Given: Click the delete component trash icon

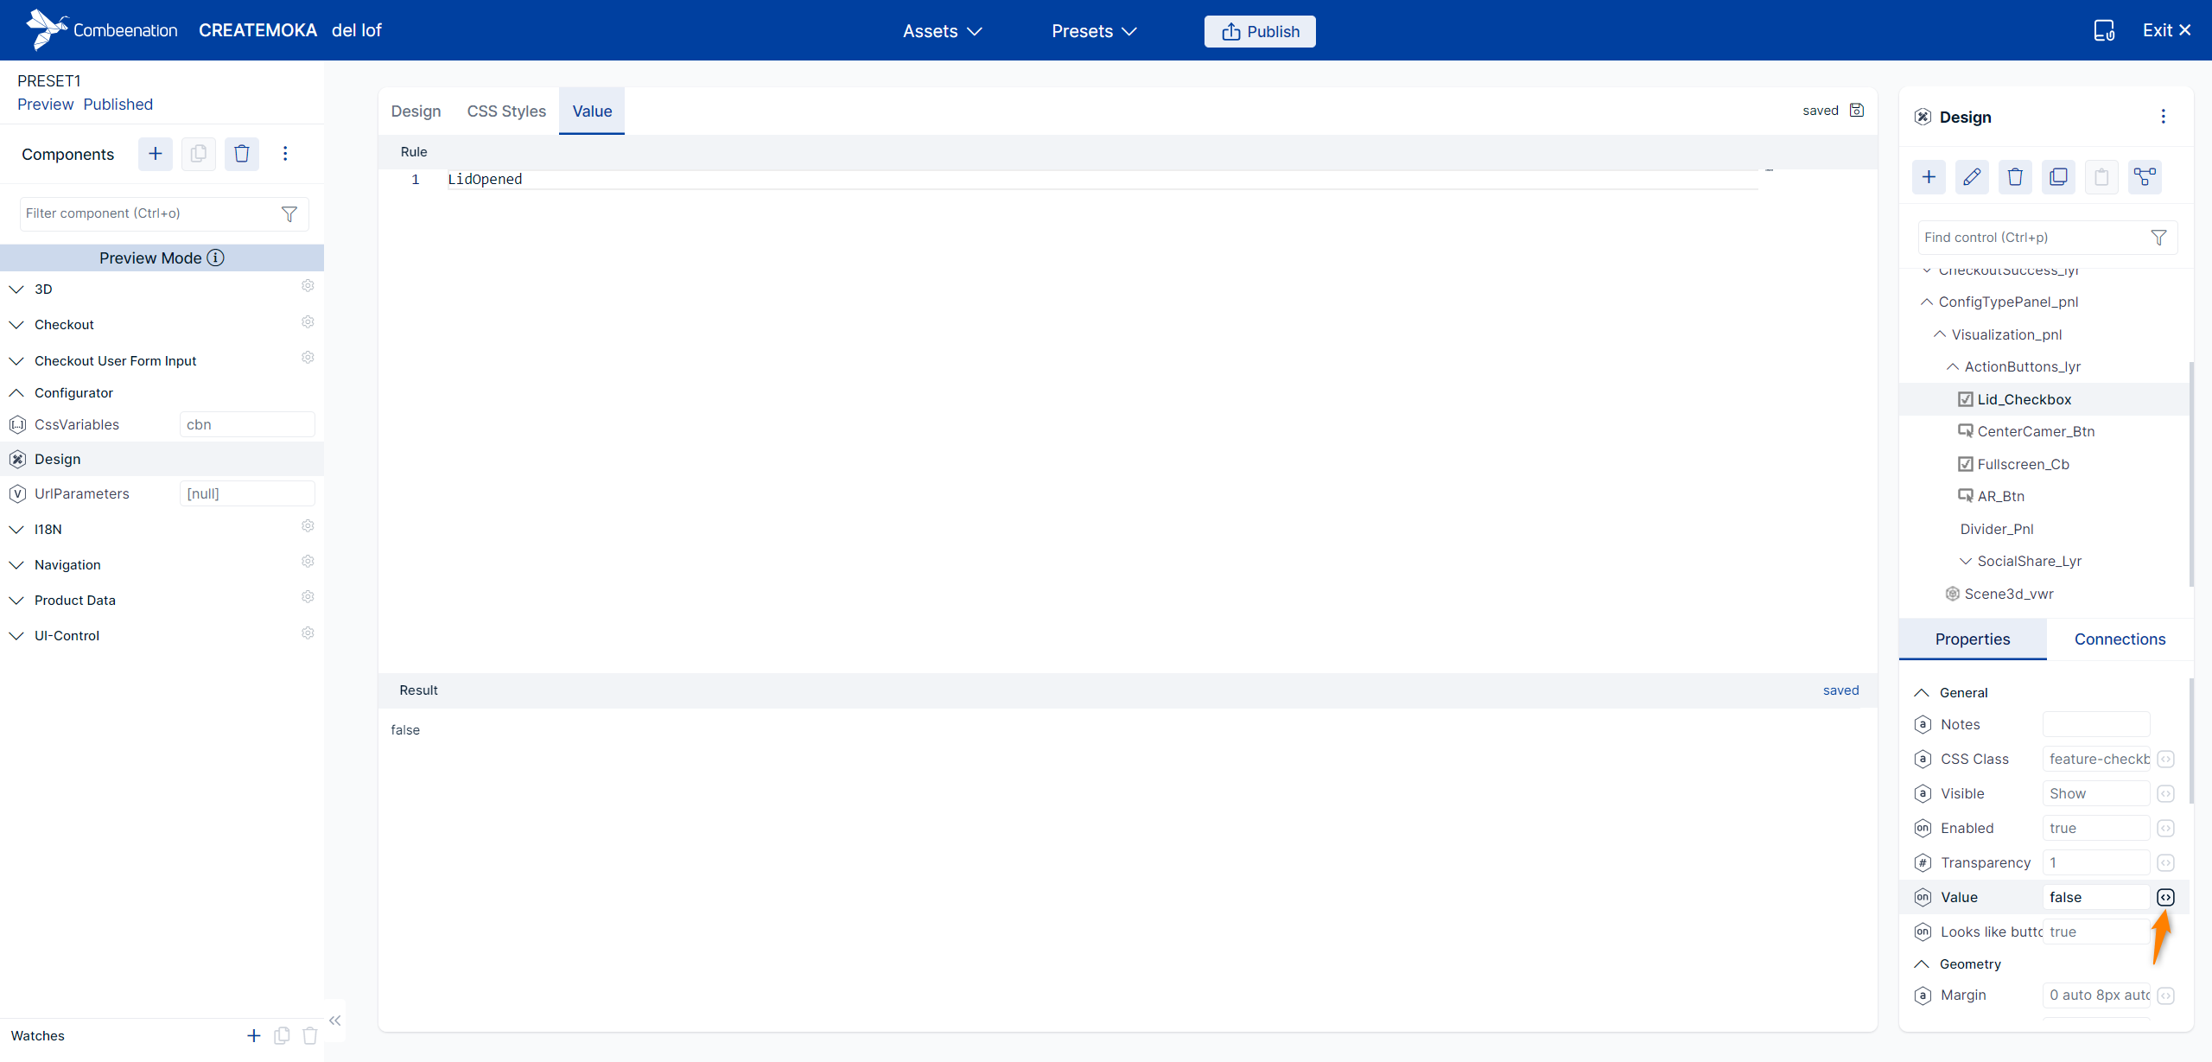Looking at the screenshot, I should 242,154.
